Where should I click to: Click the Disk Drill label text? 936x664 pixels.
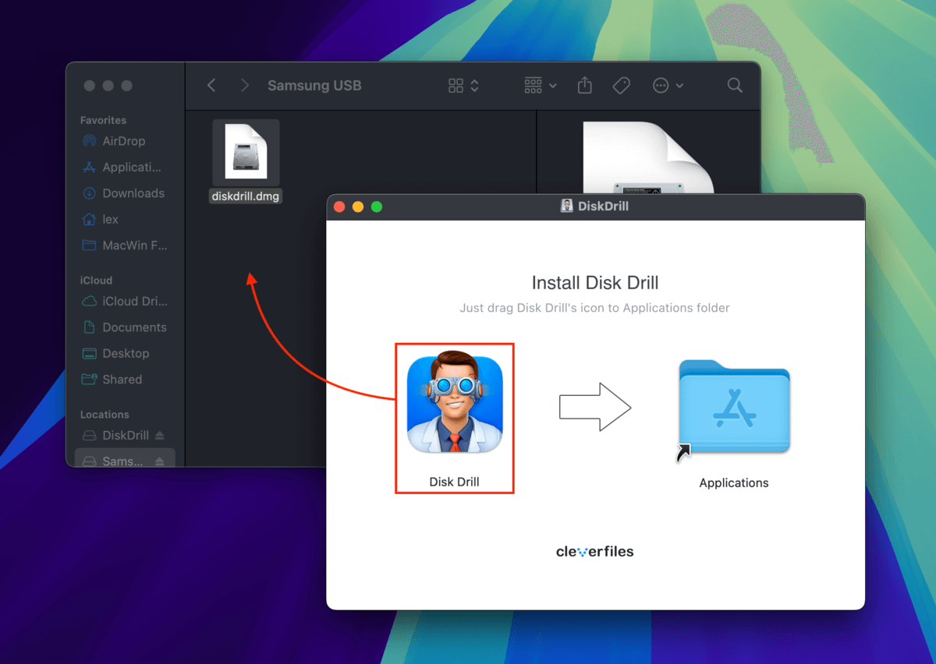[454, 482]
